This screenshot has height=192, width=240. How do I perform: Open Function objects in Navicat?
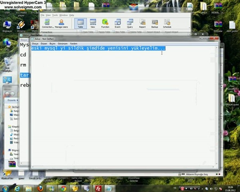105,23
